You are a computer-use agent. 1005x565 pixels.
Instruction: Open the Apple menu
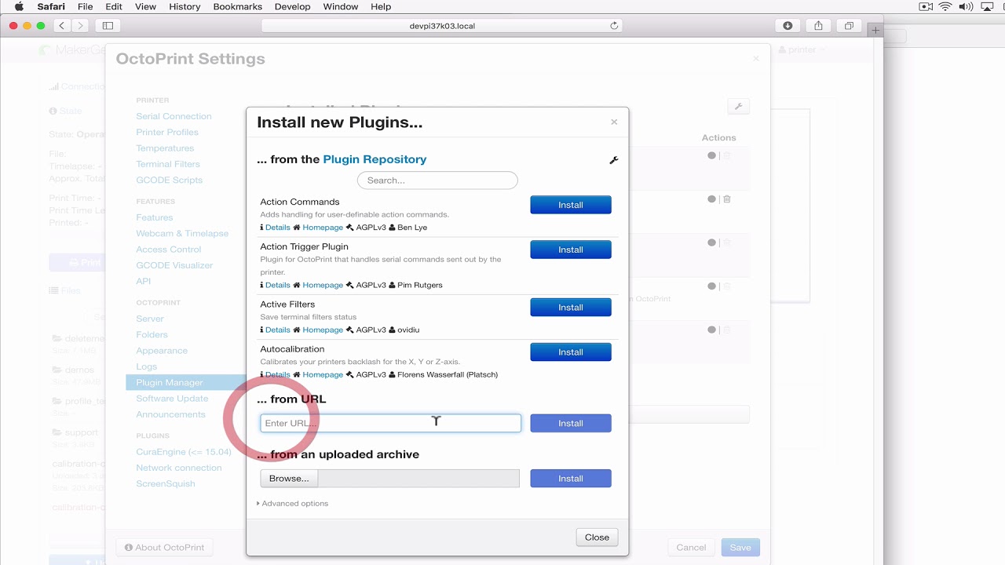19,6
